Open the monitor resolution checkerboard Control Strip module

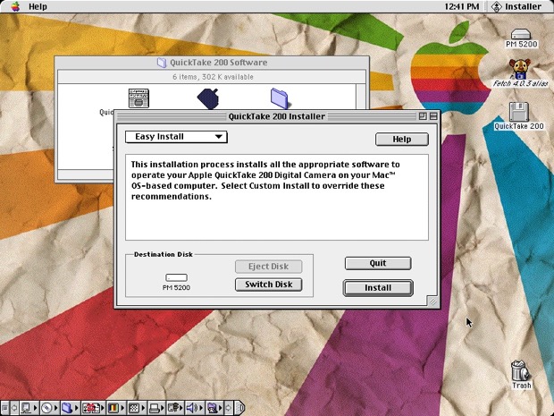point(137,408)
